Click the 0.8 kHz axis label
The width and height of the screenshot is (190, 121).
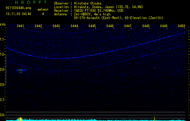point(2,85)
